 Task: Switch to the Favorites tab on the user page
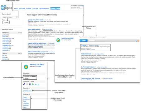click(x=92, y=40)
